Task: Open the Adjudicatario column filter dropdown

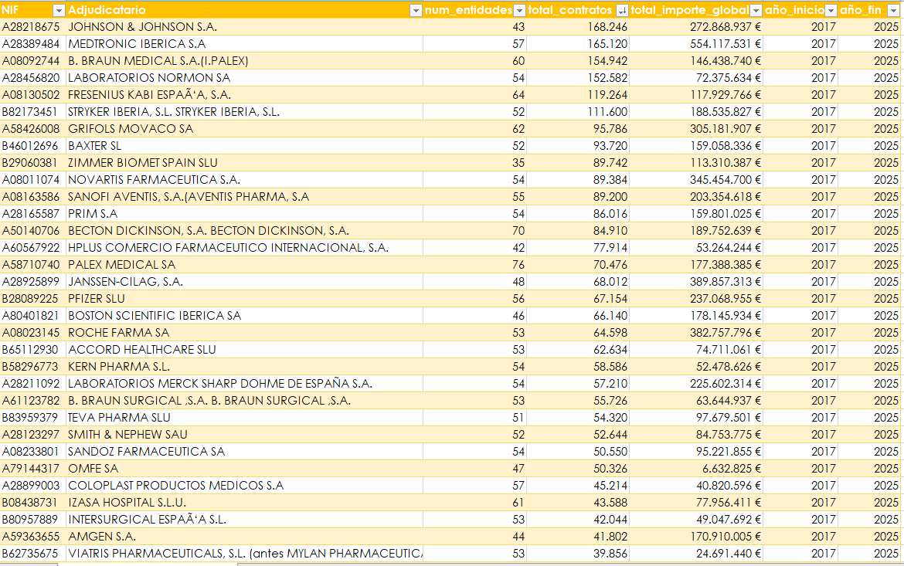Action: click(416, 10)
